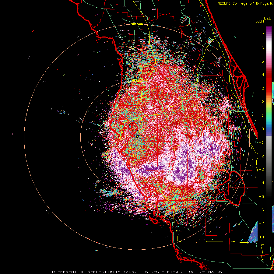The image size is (274, 274).
Task: Select the 7 dB scale label
Action: pos(263,34)
